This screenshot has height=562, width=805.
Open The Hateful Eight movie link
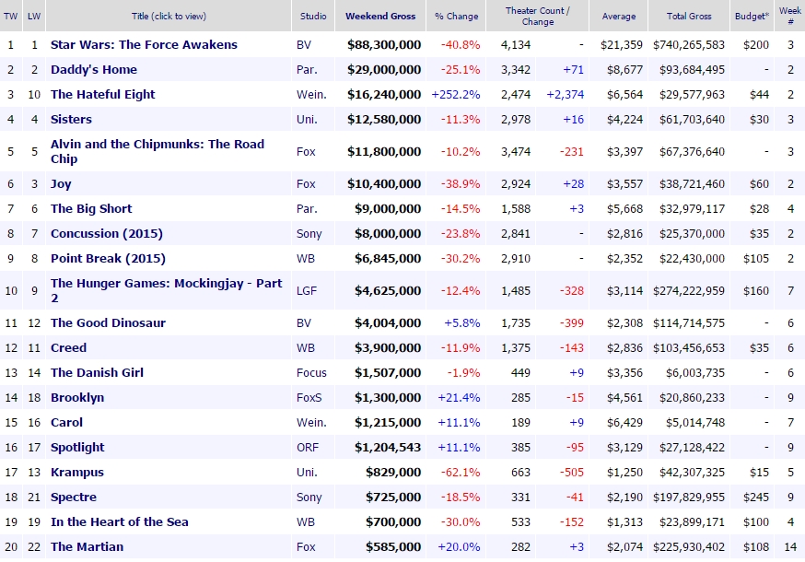(102, 95)
